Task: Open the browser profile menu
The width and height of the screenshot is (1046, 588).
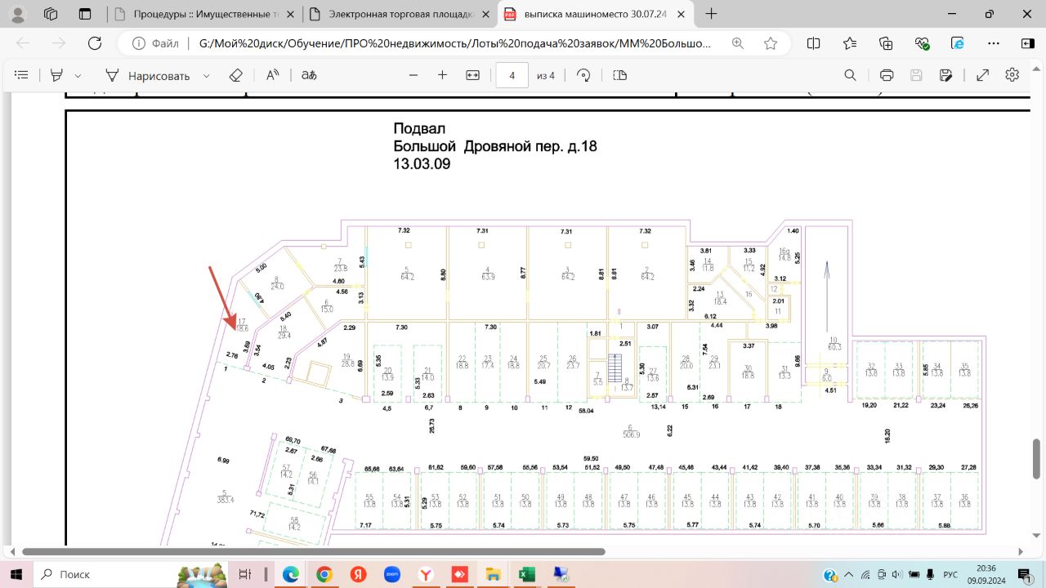Action: point(18,14)
